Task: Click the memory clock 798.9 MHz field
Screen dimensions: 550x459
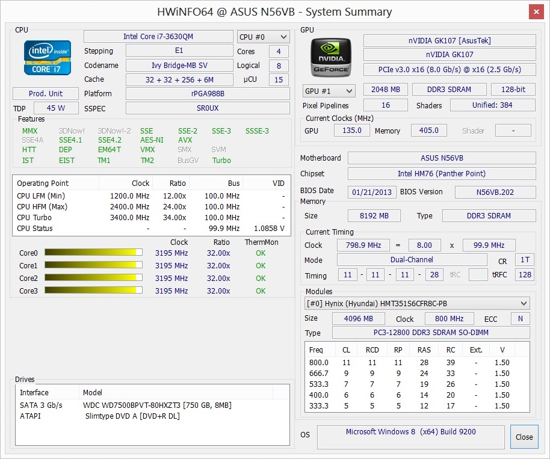Action: 363,245
